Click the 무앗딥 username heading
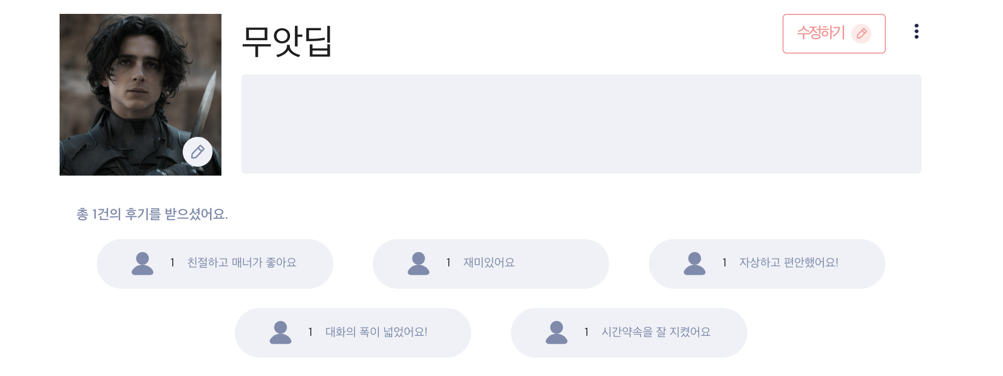Image resolution: width=1003 pixels, height=376 pixels. [287, 41]
